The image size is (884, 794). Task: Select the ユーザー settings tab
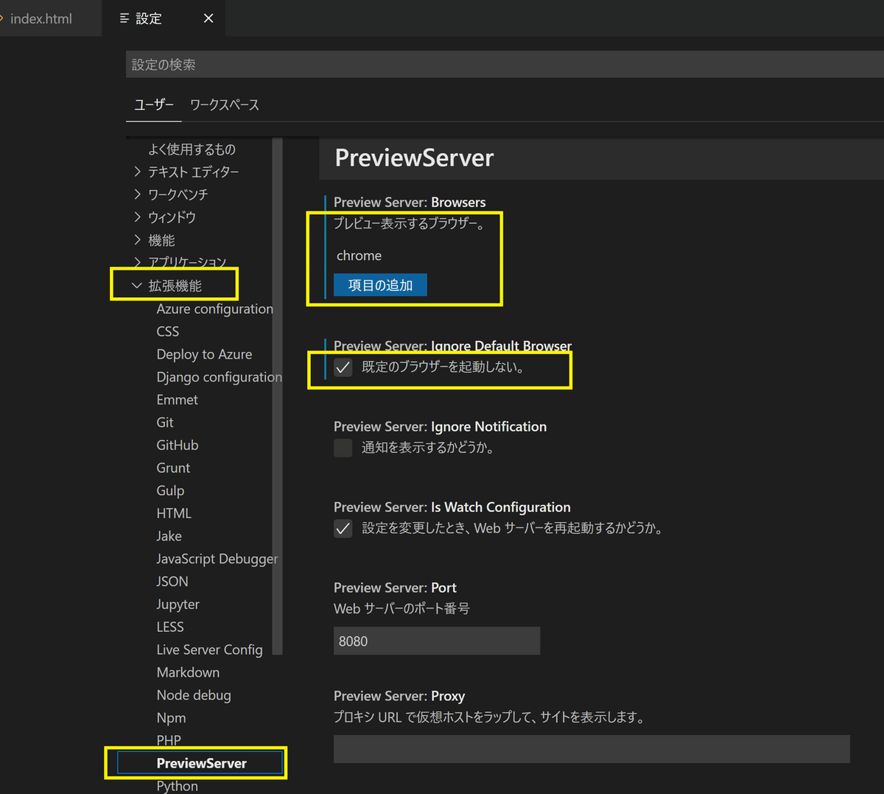[153, 105]
